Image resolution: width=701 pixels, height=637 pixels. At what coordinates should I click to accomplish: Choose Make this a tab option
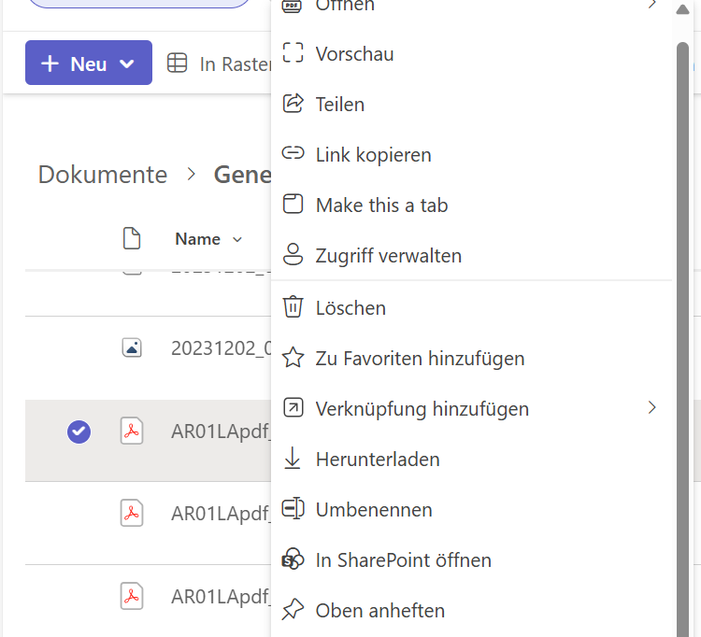(x=381, y=205)
